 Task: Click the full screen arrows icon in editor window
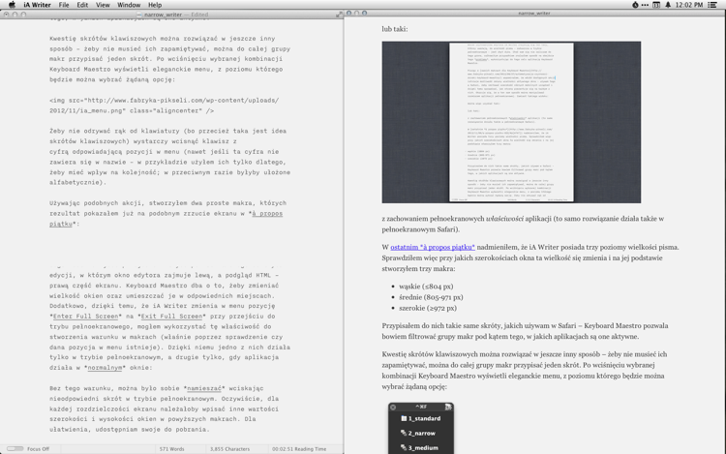(339, 15)
